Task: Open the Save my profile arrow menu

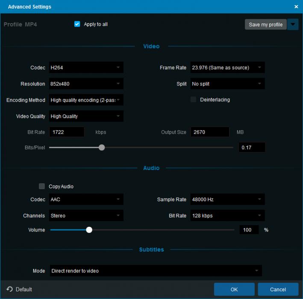Action: coord(293,24)
